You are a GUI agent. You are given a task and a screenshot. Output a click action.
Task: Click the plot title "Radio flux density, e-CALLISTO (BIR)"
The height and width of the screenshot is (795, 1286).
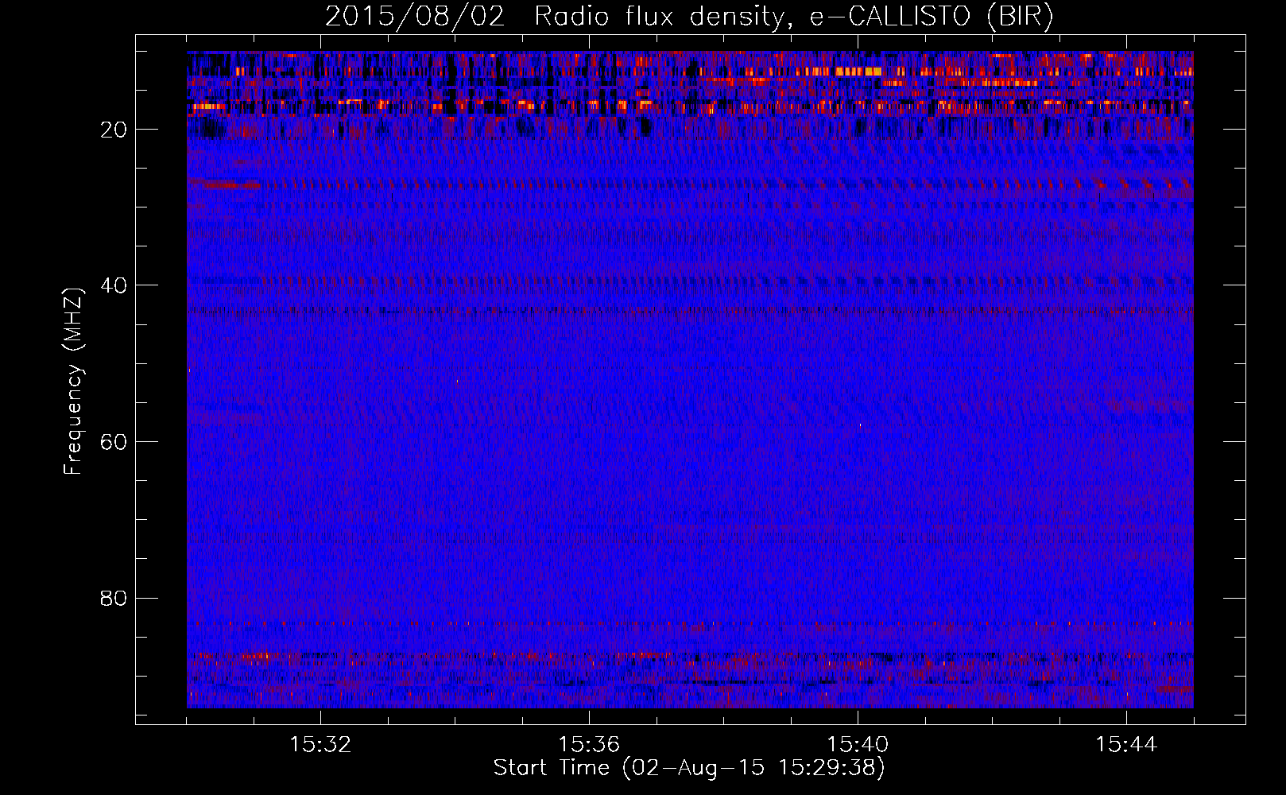[793, 17]
